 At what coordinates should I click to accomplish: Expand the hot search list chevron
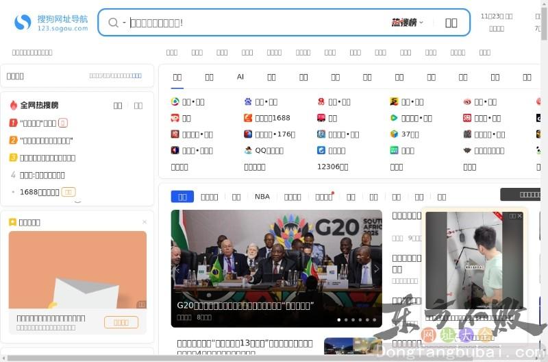[77, 202]
